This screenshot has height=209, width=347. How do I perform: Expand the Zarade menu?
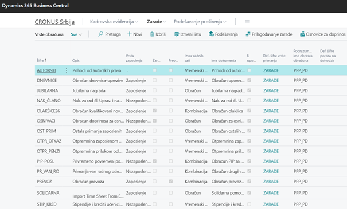click(x=157, y=22)
